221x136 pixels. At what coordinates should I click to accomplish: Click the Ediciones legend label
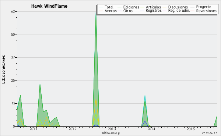point(131,7)
